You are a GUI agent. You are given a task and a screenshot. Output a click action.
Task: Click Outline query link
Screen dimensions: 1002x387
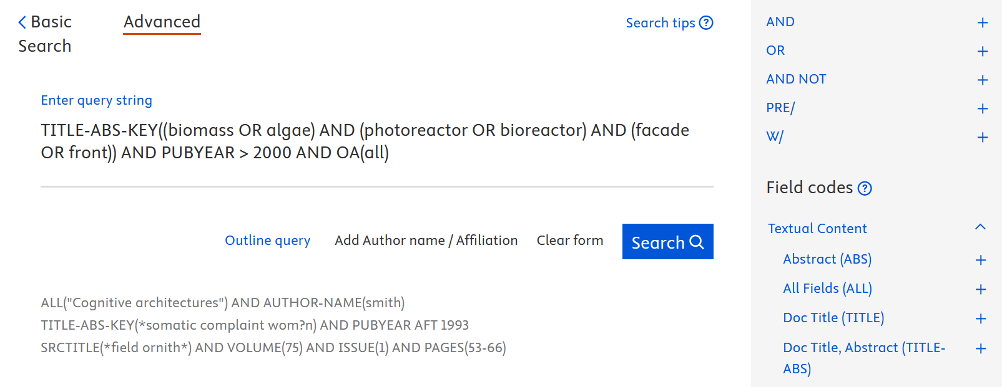(x=267, y=241)
